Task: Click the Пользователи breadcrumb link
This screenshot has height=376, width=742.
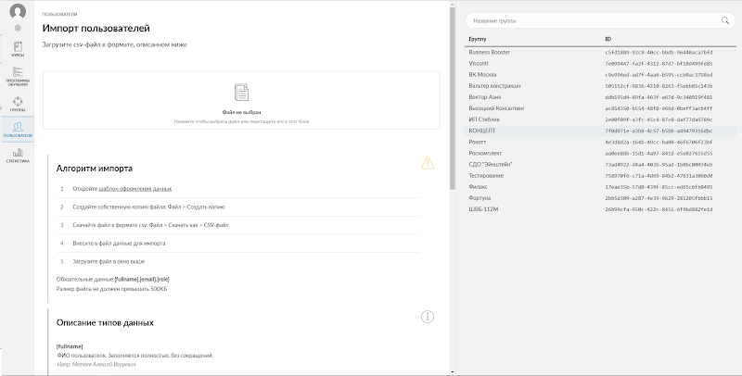Action: click(x=60, y=16)
